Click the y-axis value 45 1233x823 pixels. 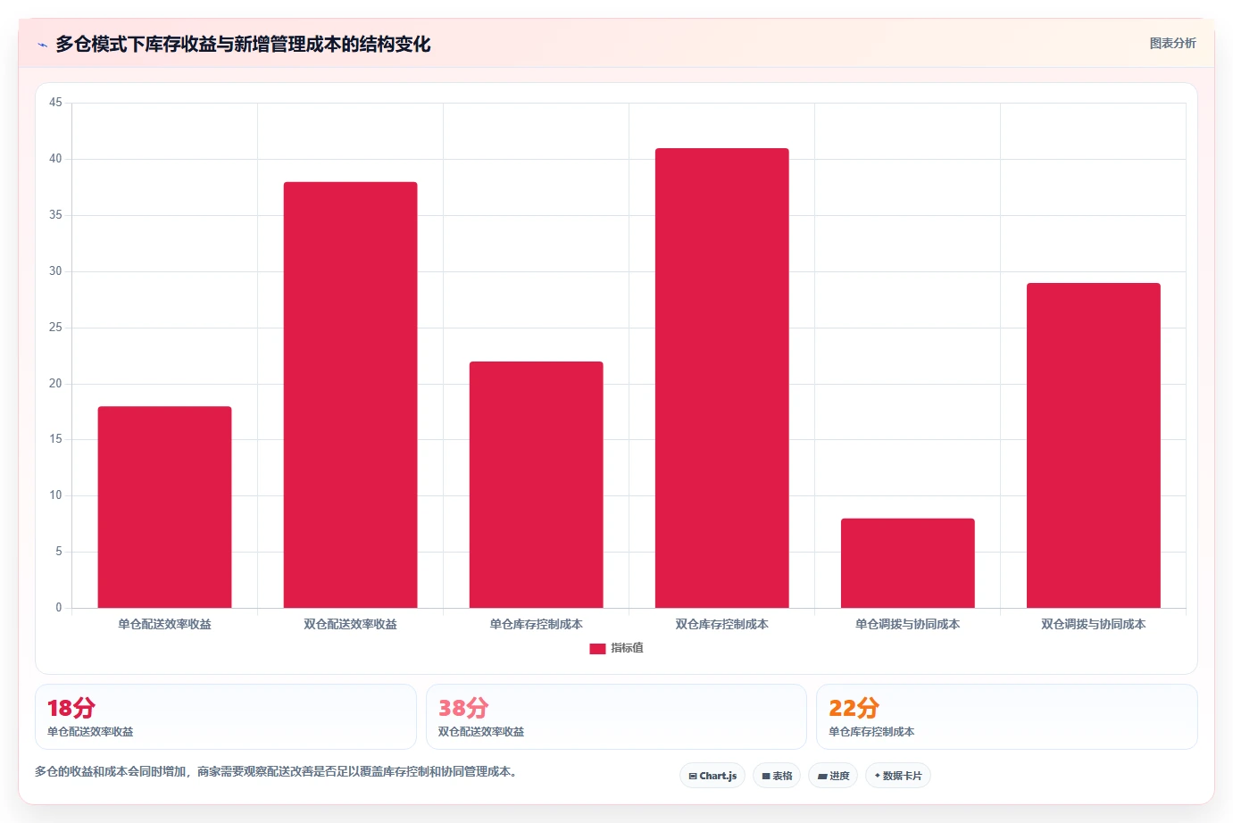coord(55,103)
